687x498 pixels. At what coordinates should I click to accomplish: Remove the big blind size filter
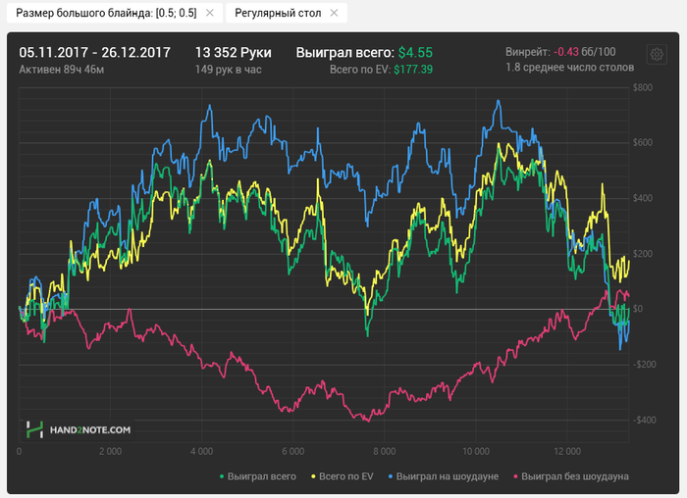coord(210,13)
